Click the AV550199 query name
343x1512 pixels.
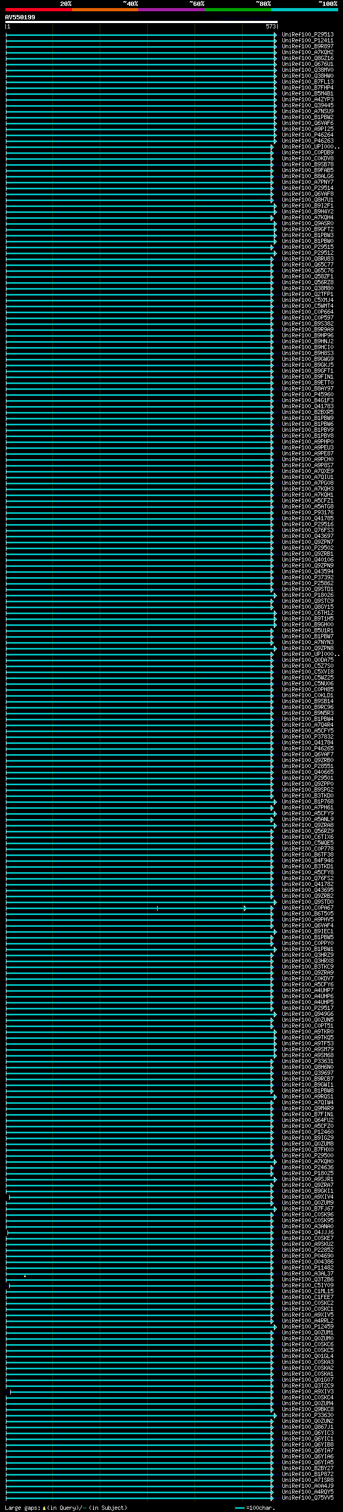(x=20, y=18)
